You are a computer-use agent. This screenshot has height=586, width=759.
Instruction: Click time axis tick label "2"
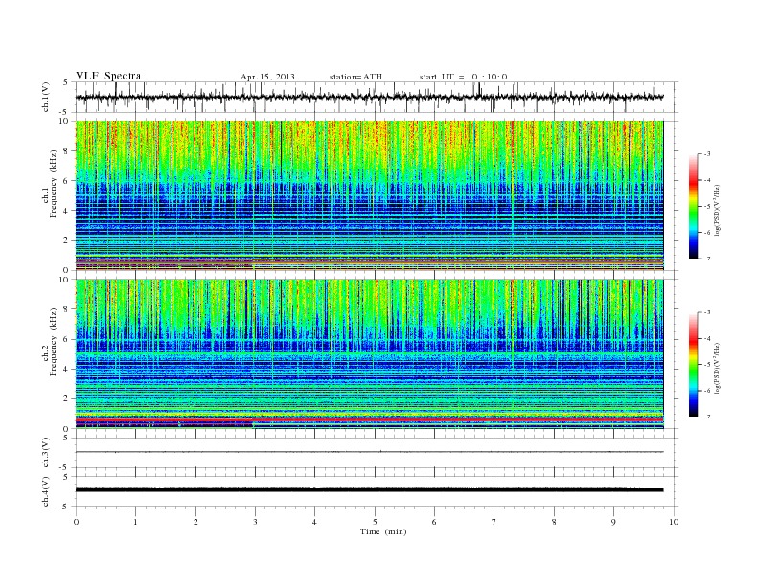click(x=195, y=522)
